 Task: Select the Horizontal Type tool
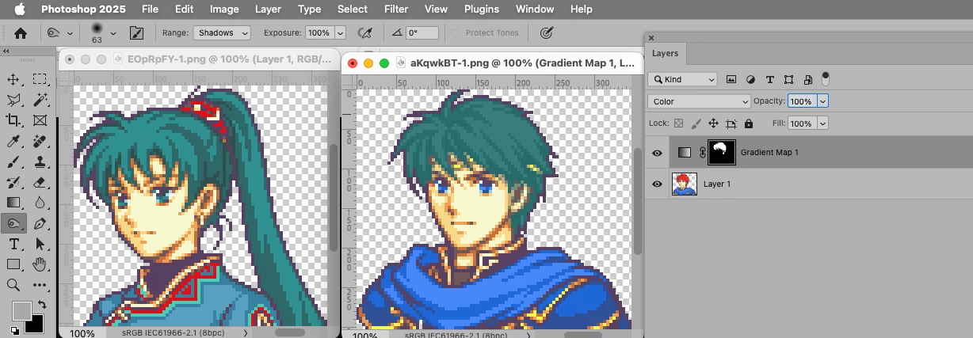(13, 245)
